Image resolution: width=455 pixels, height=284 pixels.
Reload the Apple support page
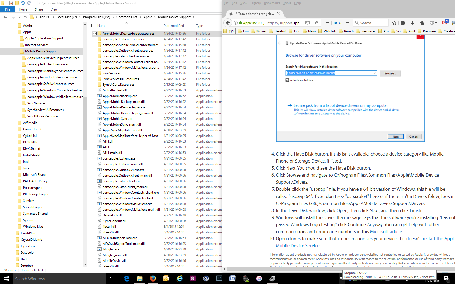[316, 23]
